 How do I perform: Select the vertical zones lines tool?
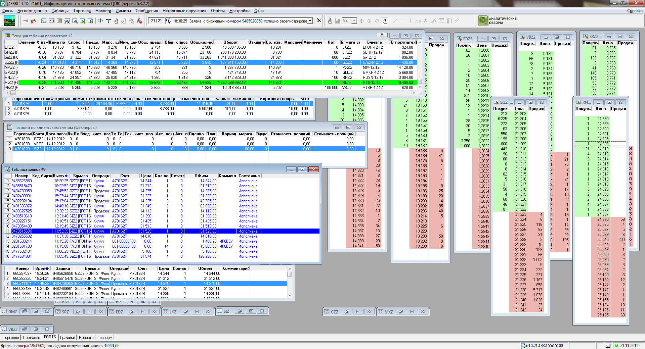pyautogui.click(x=449, y=21)
